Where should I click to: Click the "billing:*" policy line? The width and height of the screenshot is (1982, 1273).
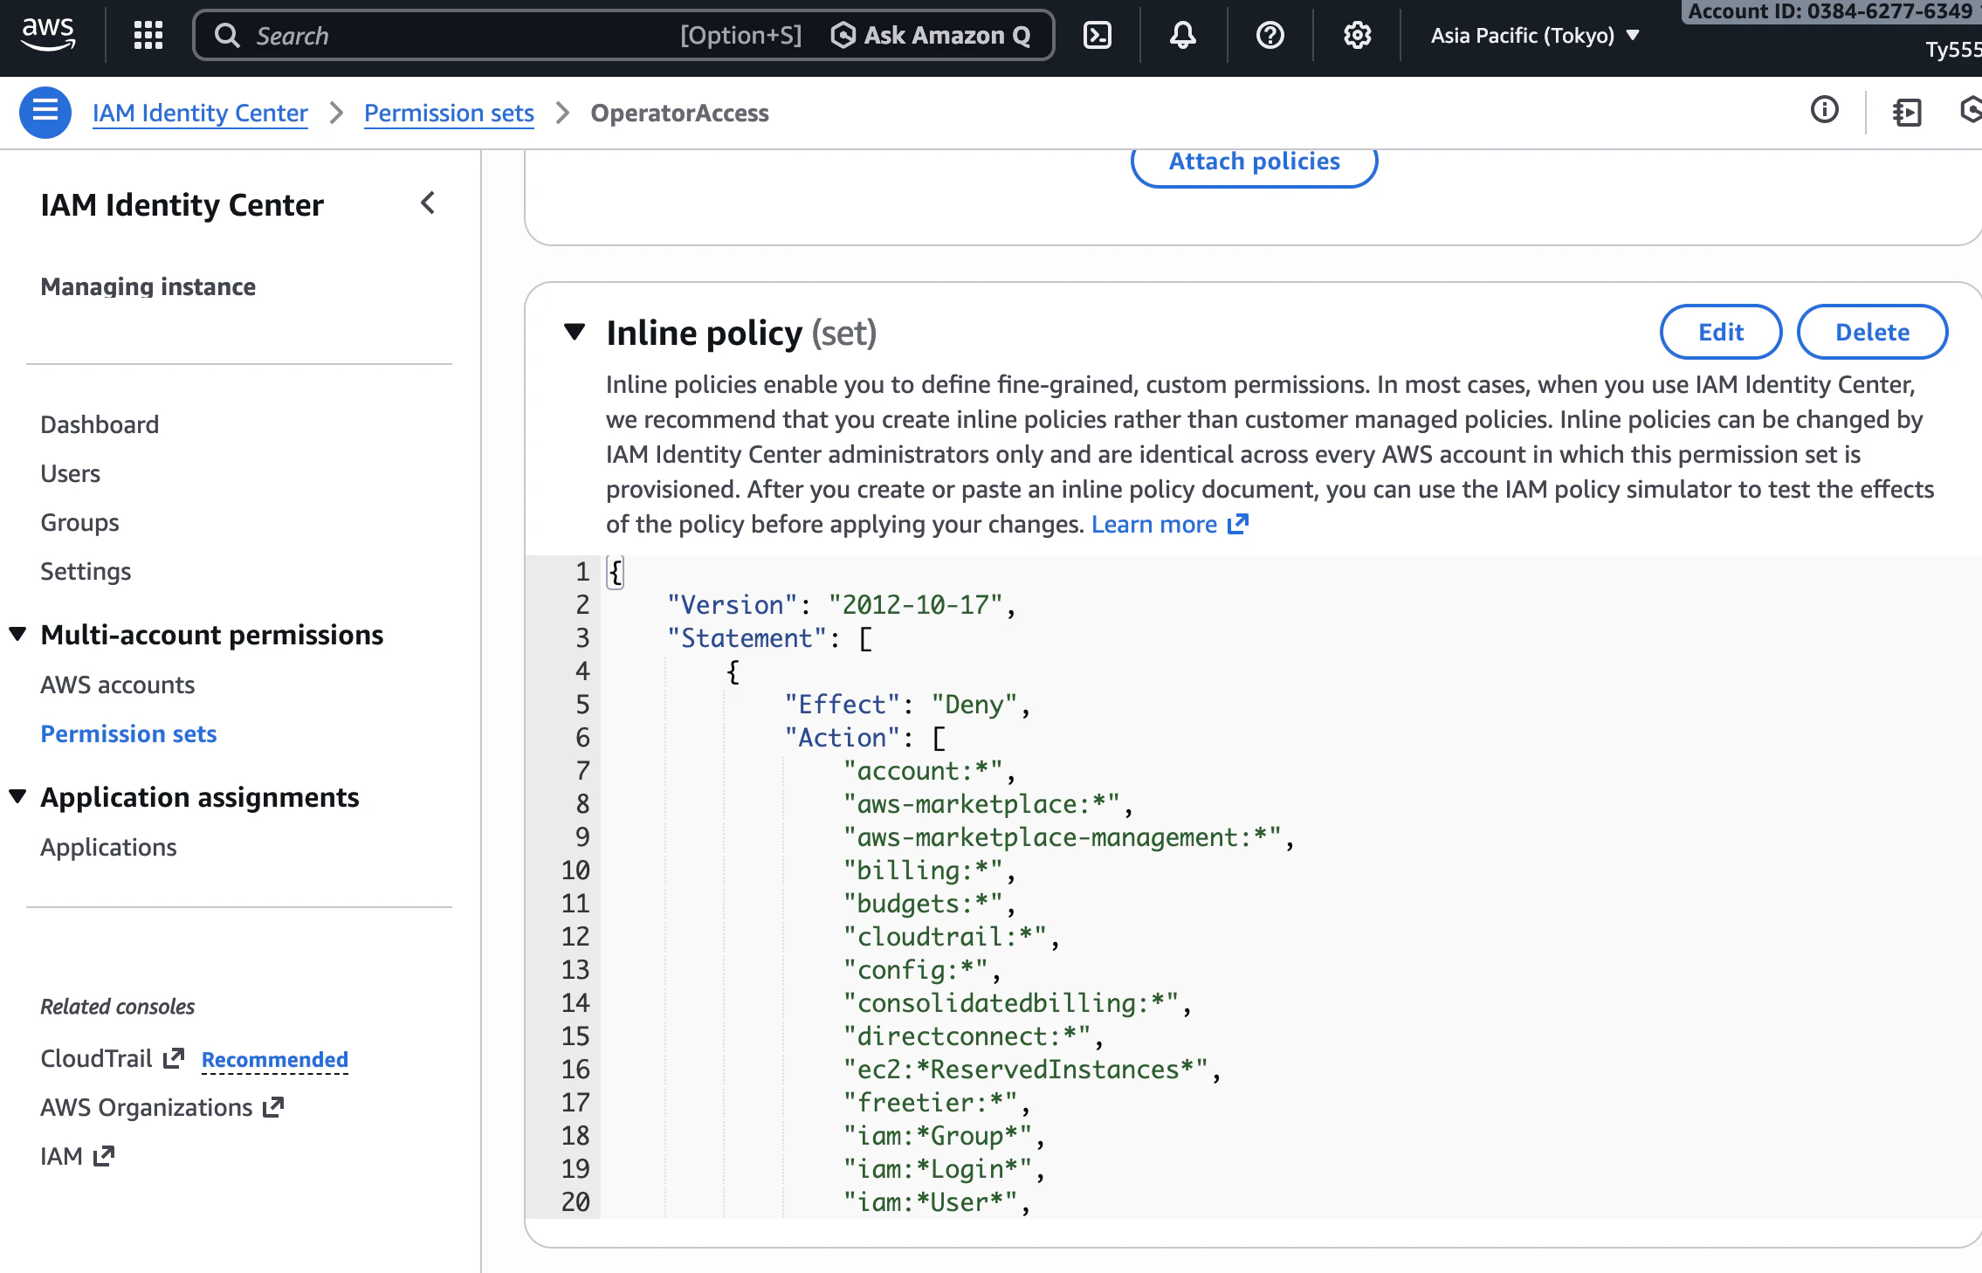point(930,870)
